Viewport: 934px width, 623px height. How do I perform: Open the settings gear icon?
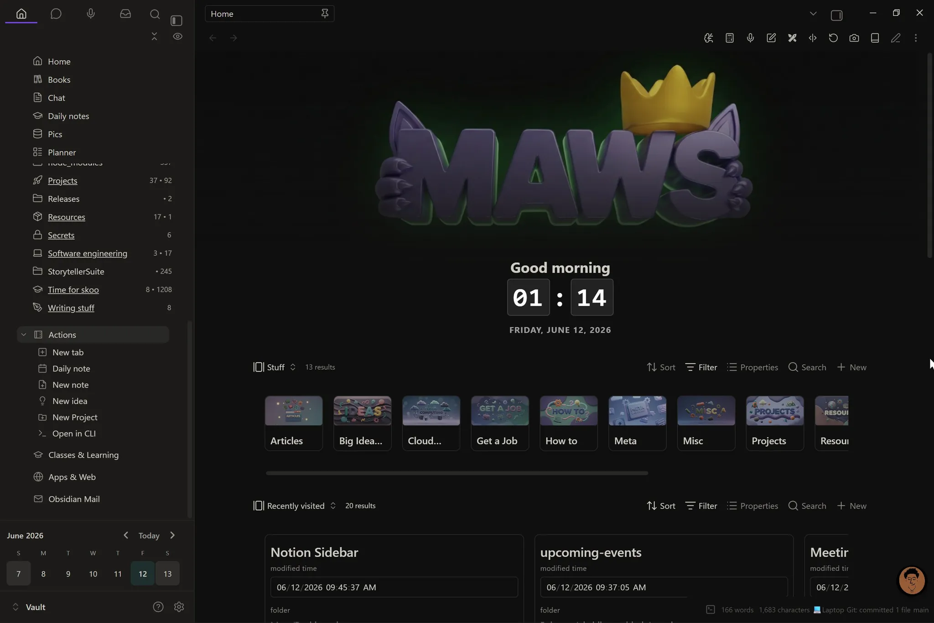point(179,607)
